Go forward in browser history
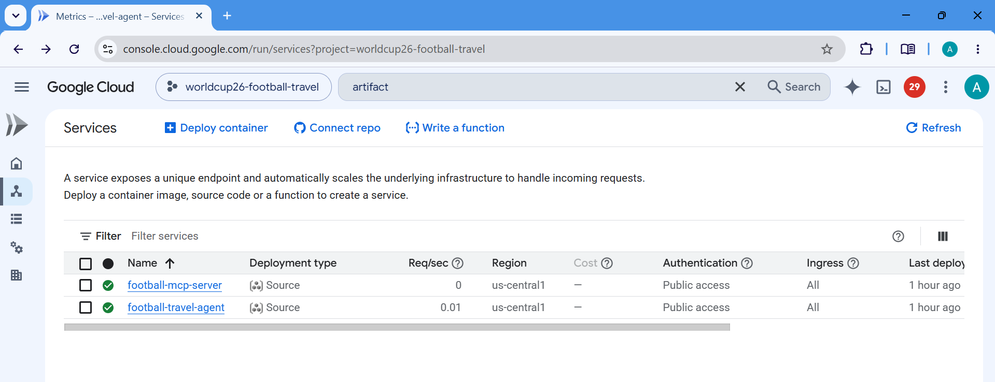 (46, 49)
